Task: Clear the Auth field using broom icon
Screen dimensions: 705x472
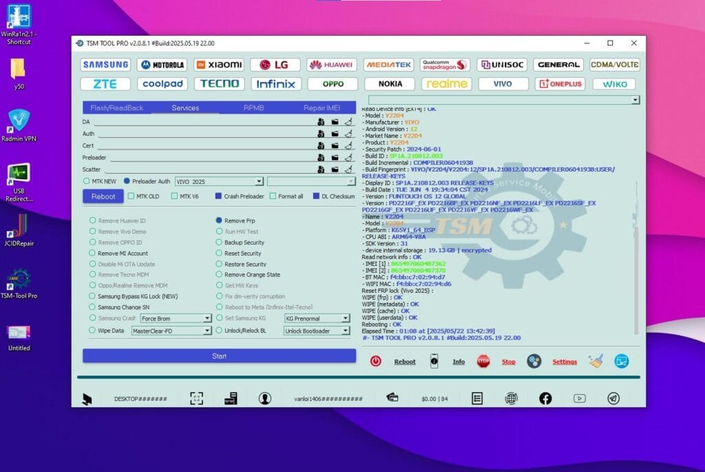Action: click(x=348, y=134)
